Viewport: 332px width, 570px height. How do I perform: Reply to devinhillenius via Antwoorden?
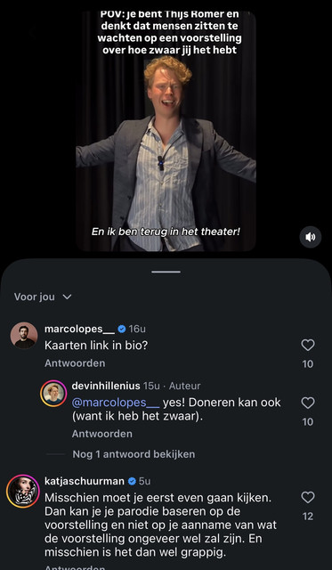click(102, 434)
